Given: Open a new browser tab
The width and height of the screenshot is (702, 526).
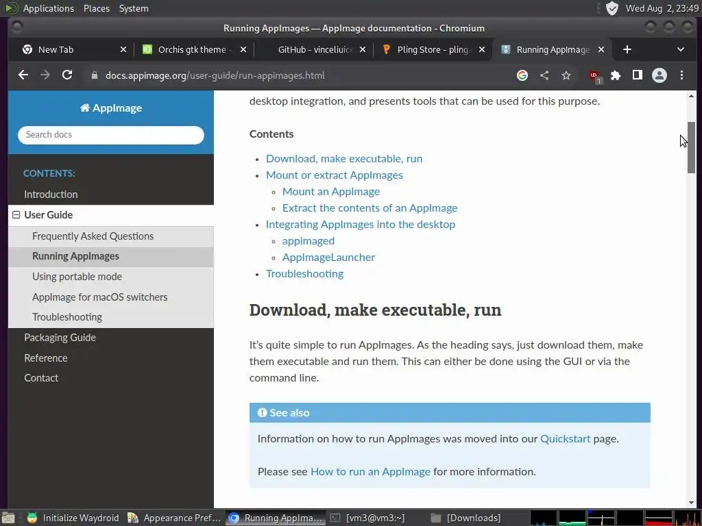Looking at the screenshot, I should click(627, 49).
